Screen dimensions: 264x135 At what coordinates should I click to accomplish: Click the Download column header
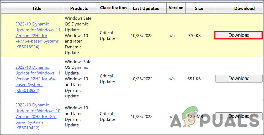[x=244, y=8]
